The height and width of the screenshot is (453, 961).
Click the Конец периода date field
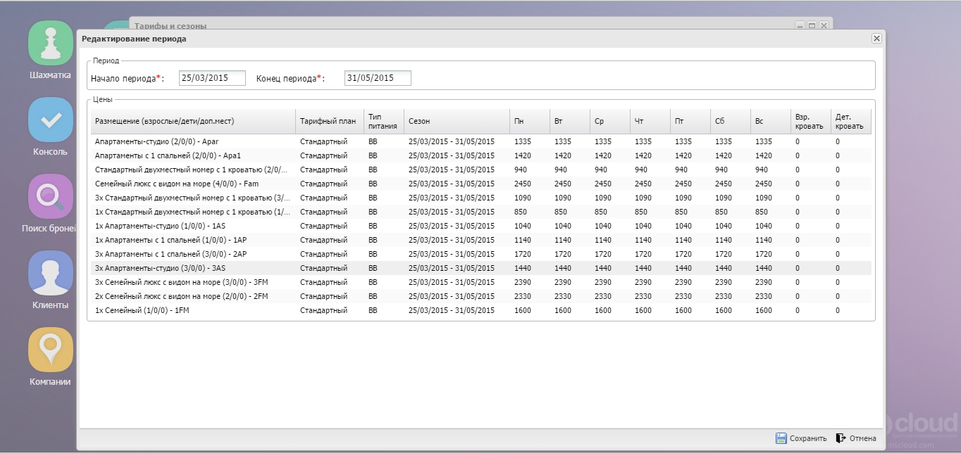pyautogui.click(x=378, y=78)
